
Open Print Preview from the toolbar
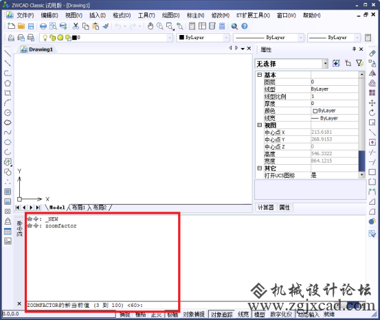(x=53, y=26)
